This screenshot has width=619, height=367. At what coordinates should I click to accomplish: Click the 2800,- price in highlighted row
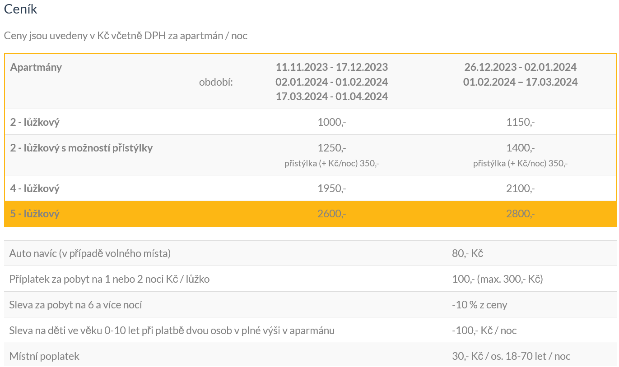click(520, 214)
